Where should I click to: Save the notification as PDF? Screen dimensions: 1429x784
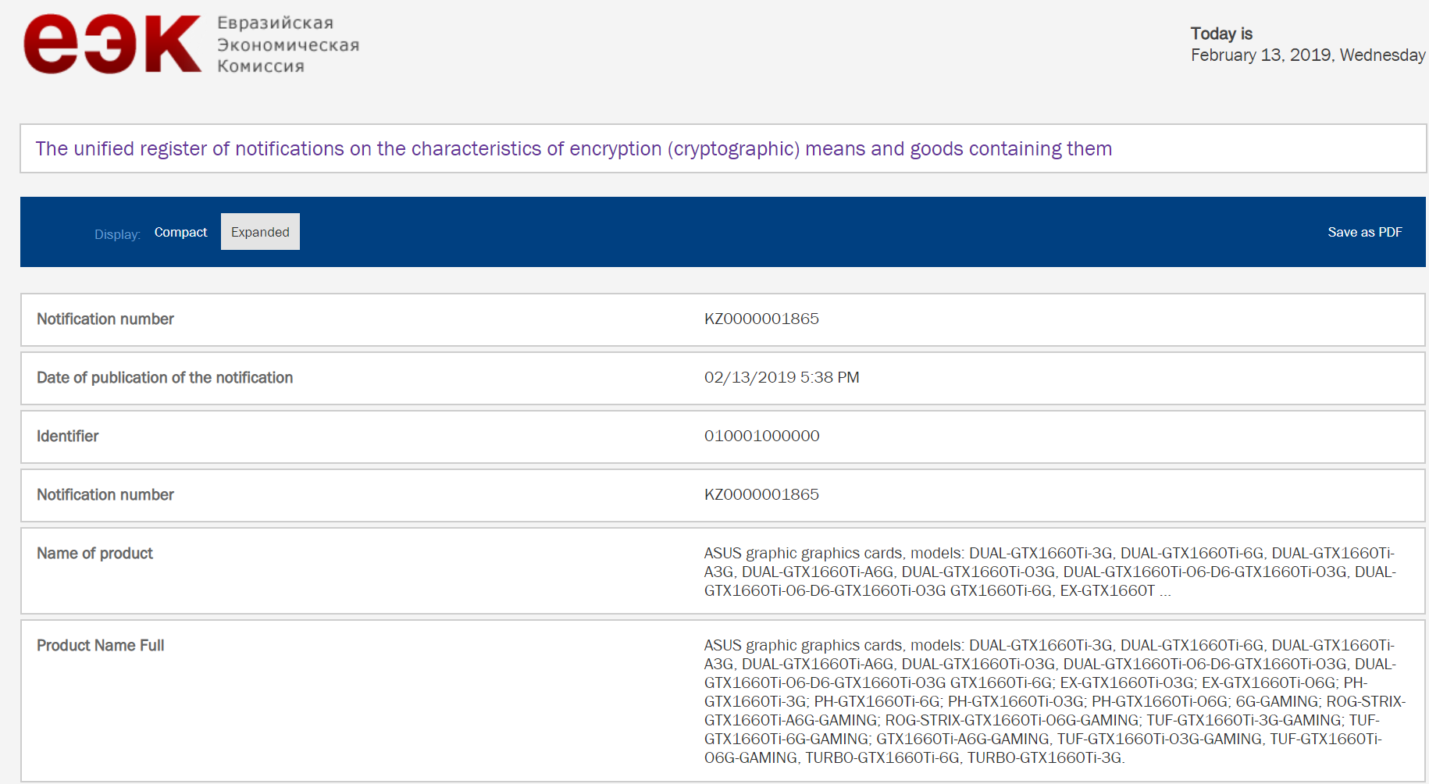point(1364,232)
